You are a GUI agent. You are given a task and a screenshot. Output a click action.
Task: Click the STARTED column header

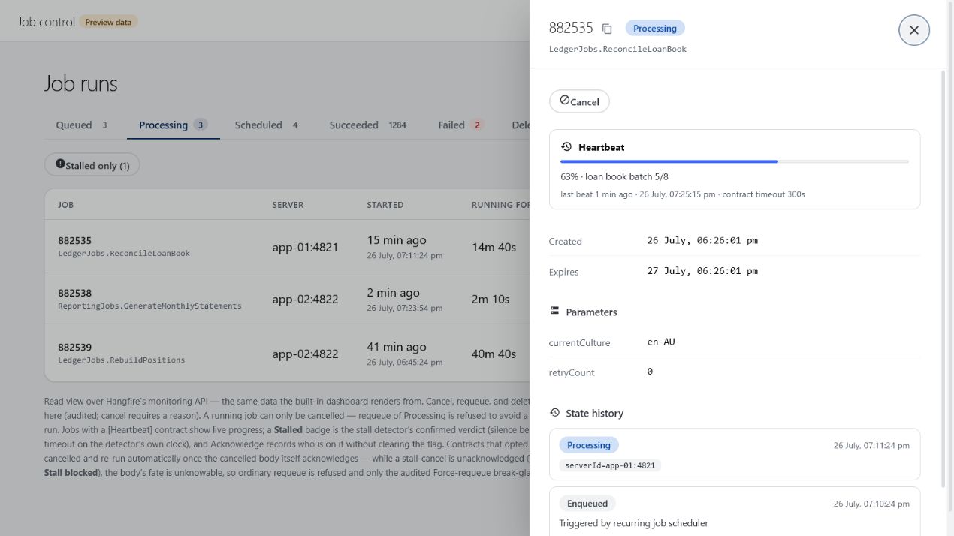pyautogui.click(x=385, y=205)
